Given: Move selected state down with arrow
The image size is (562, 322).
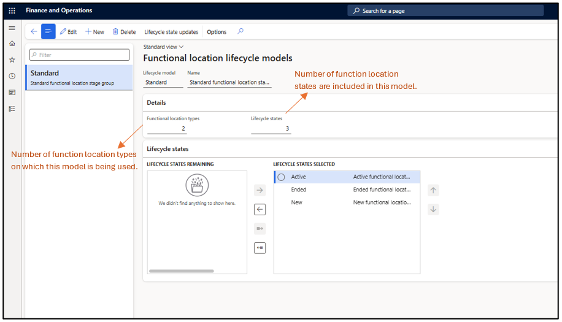Looking at the screenshot, I should click(x=433, y=210).
